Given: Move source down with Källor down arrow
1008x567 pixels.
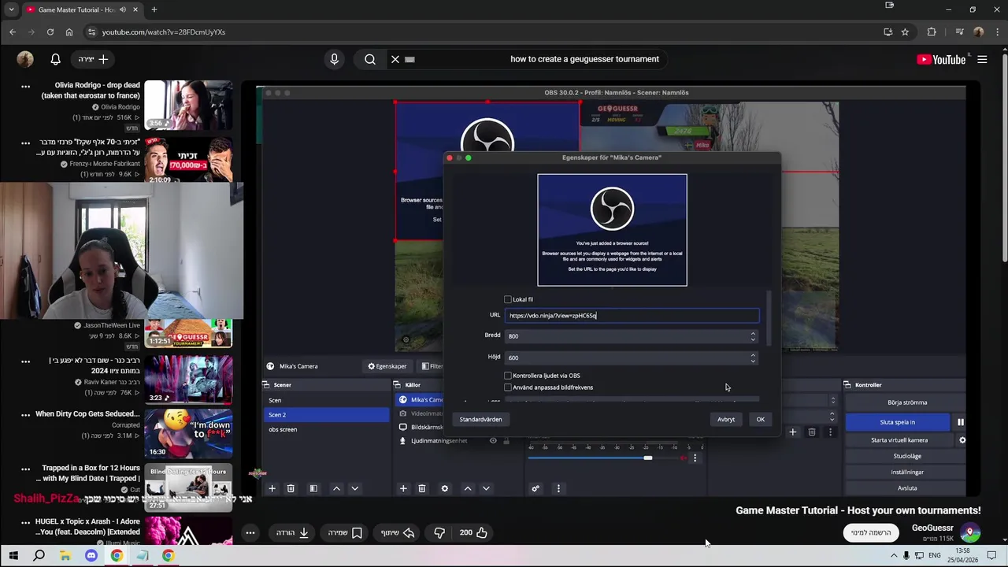Looking at the screenshot, I should coord(486,488).
